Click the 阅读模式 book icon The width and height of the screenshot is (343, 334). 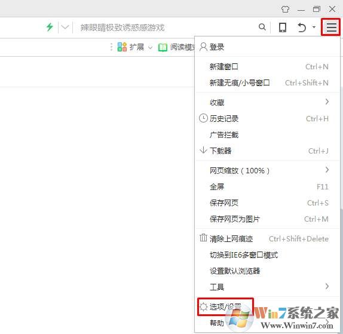(x=163, y=47)
